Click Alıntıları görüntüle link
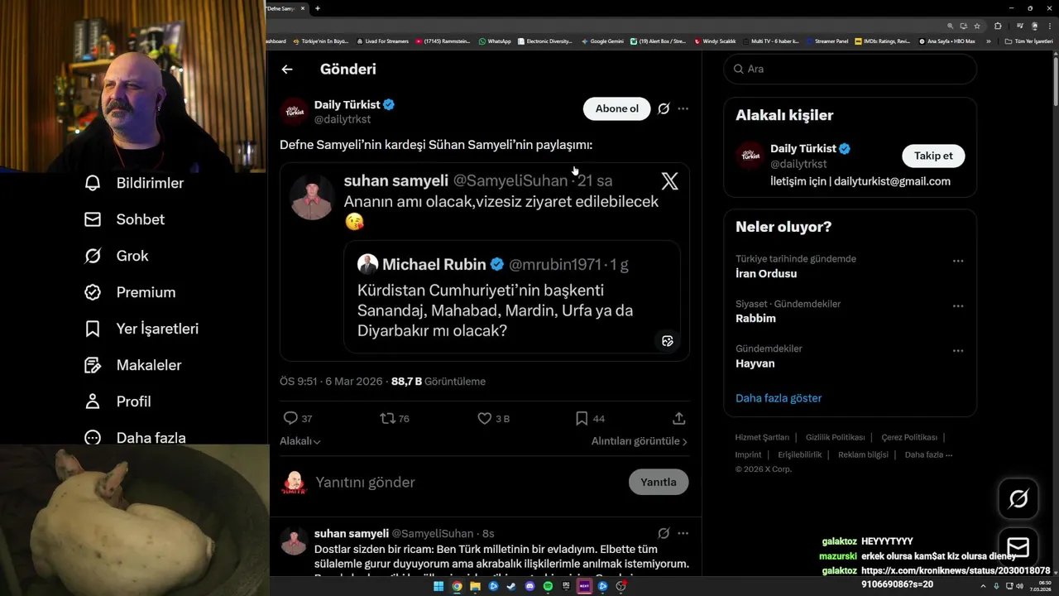Viewport: 1059px width, 596px height. [x=640, y=441]
